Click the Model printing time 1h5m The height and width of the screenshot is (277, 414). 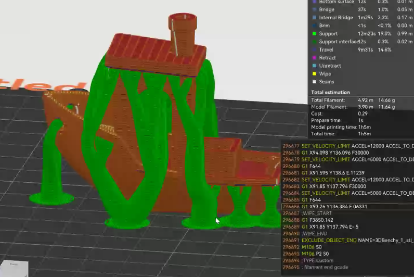365,127
